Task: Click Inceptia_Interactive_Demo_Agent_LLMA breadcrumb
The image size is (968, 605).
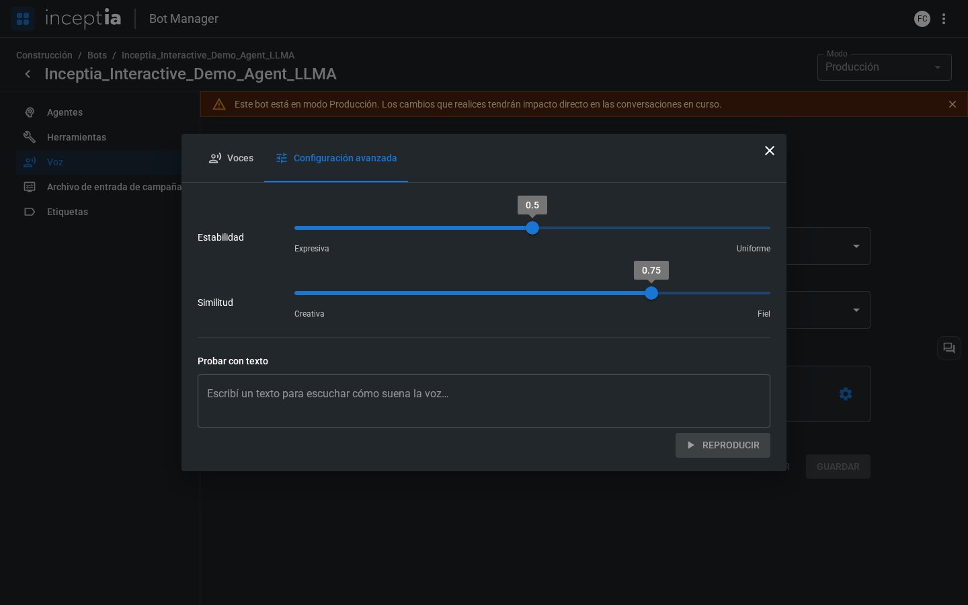Action: pyautogui.click(x=208, y=55)
